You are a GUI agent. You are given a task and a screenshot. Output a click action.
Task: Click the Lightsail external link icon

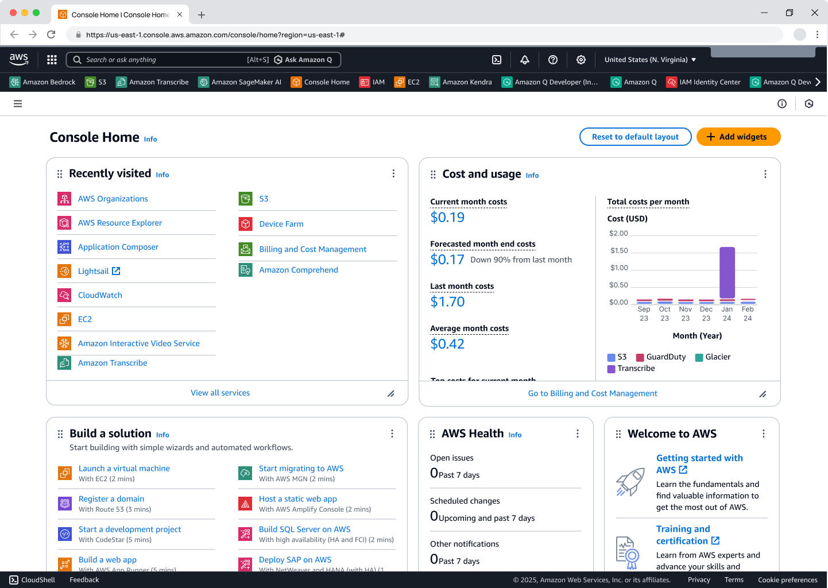[x=116, y=271]
